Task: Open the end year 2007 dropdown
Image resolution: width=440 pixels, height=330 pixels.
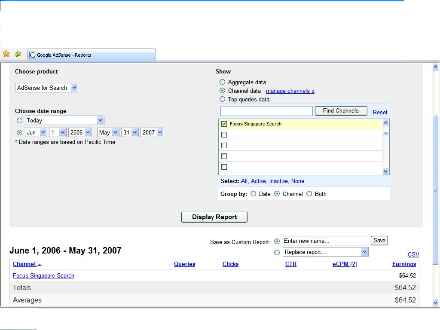Action: pos(153,132)
